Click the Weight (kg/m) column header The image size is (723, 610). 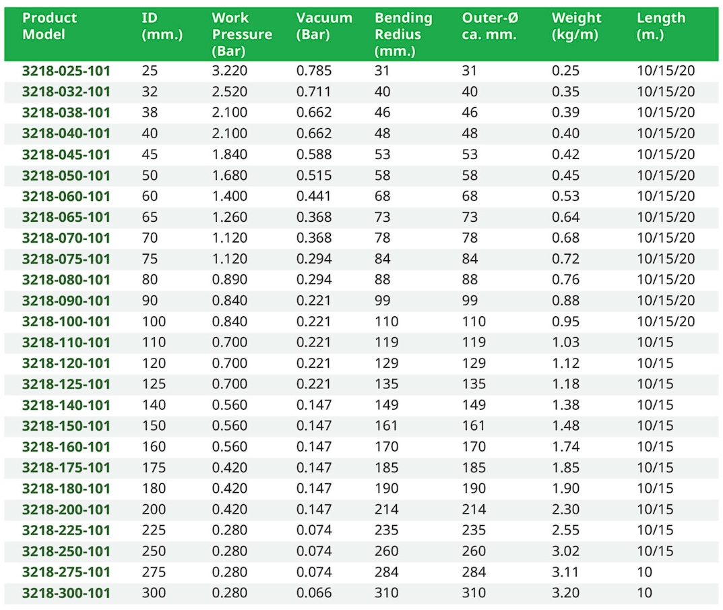tap(577, 26)
